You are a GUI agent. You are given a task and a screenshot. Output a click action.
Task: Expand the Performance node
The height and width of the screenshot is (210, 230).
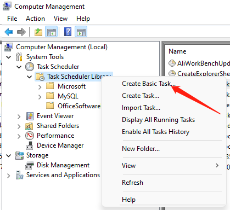point(19,136)
